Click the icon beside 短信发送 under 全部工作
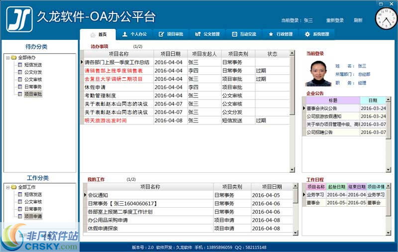 (x=20, y=194)
